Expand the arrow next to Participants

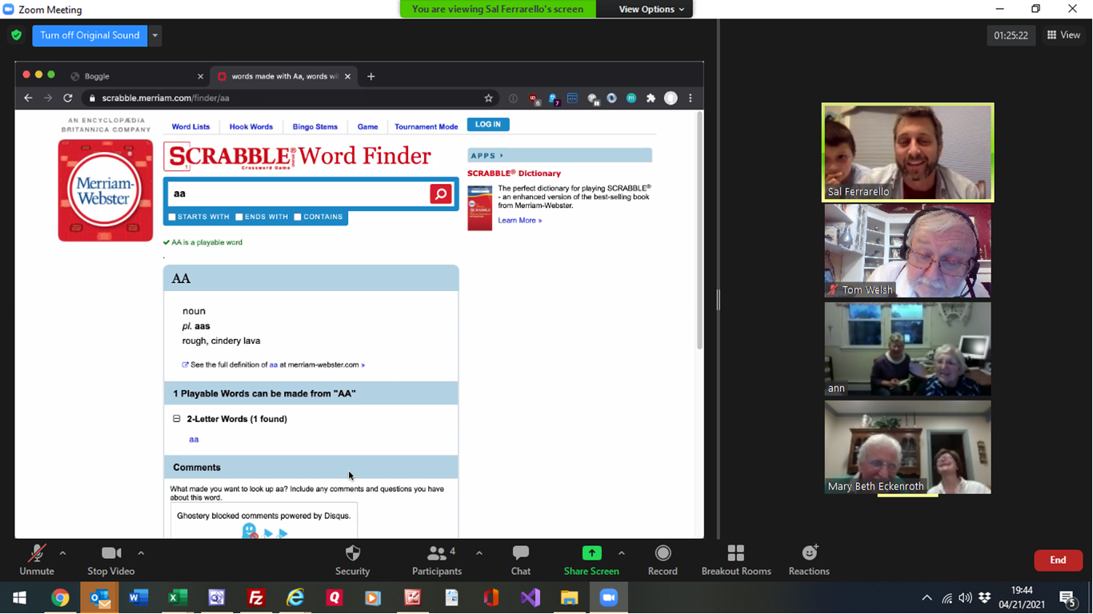479,553
